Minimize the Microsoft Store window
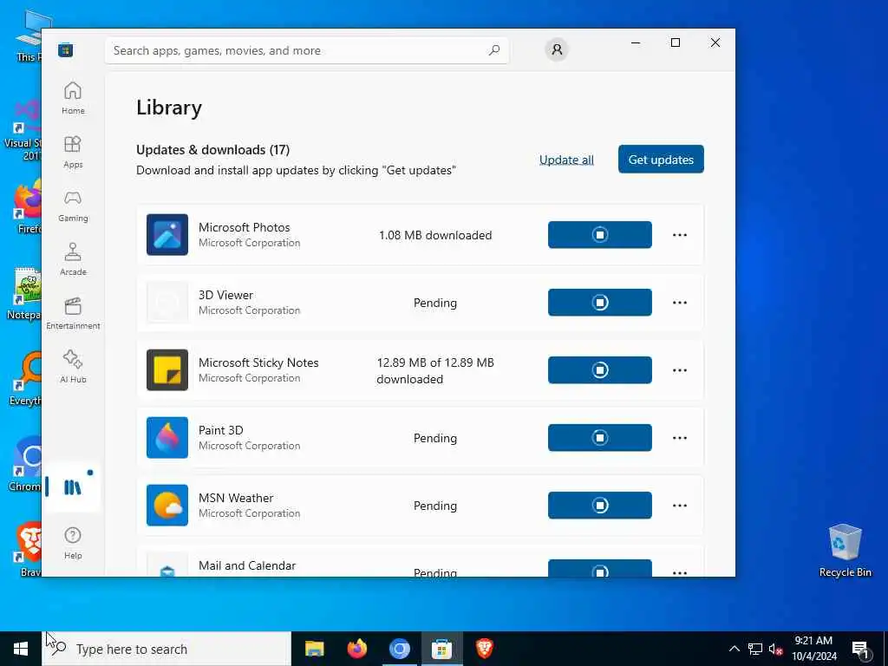 click(636, 43)
